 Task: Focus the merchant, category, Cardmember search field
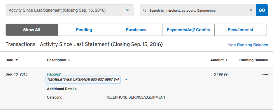pyautogui.click(x=198, y=10)
